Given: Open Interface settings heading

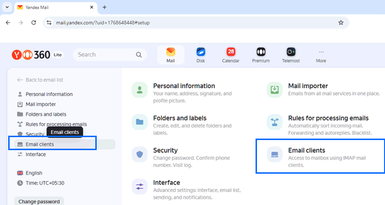Looking at the screenshot, I should (x=167, y=183).
